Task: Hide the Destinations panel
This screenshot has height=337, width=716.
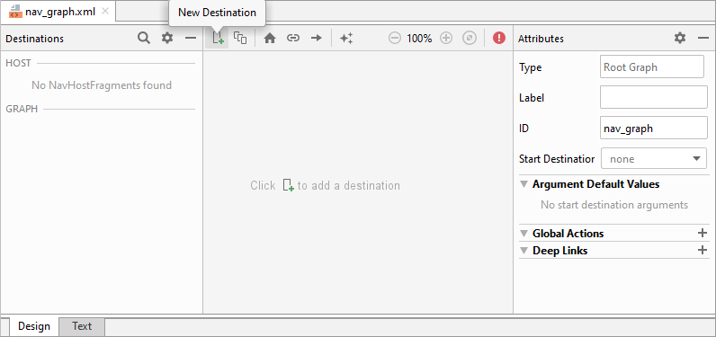Action: point(191,39)
